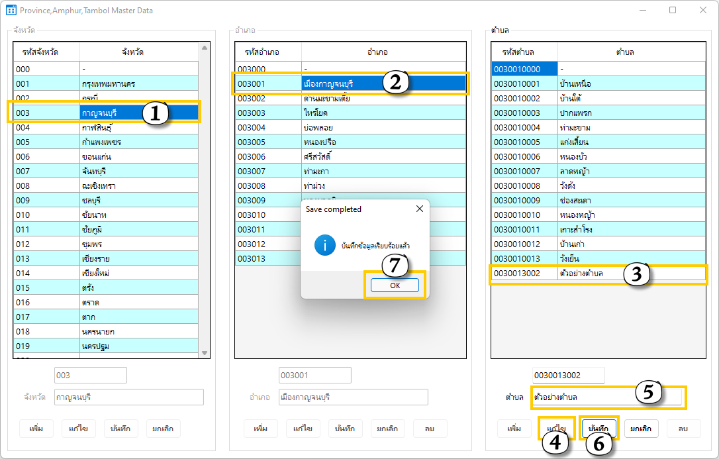Click the app icon in title bar
The width and height of the screenshot is (719, 459).
(11, 10)
